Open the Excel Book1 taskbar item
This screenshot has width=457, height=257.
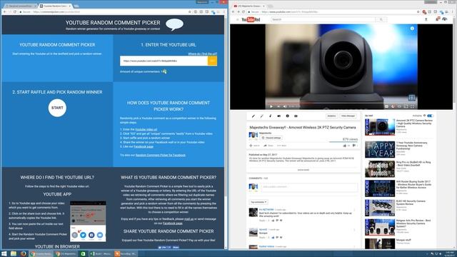(x=101, y=254)
